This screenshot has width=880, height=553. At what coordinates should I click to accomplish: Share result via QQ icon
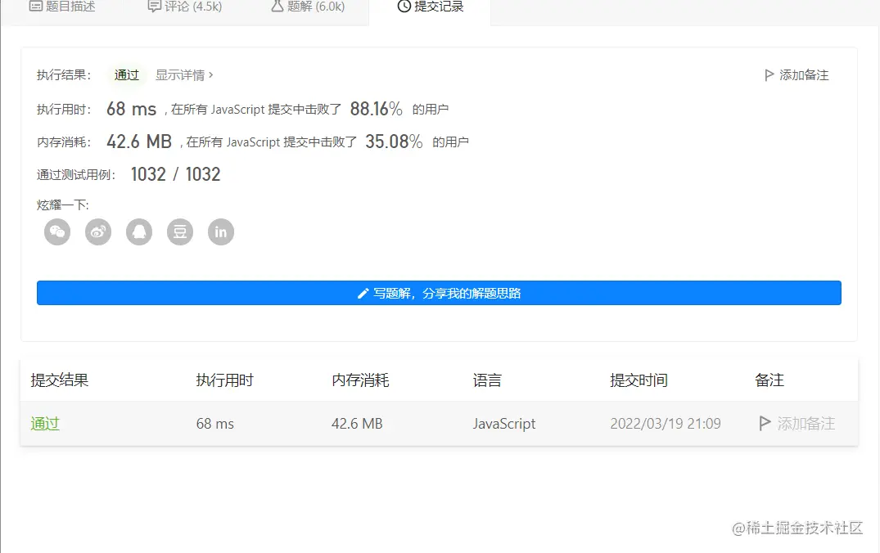pyautogui.click(x=139, y=232)
